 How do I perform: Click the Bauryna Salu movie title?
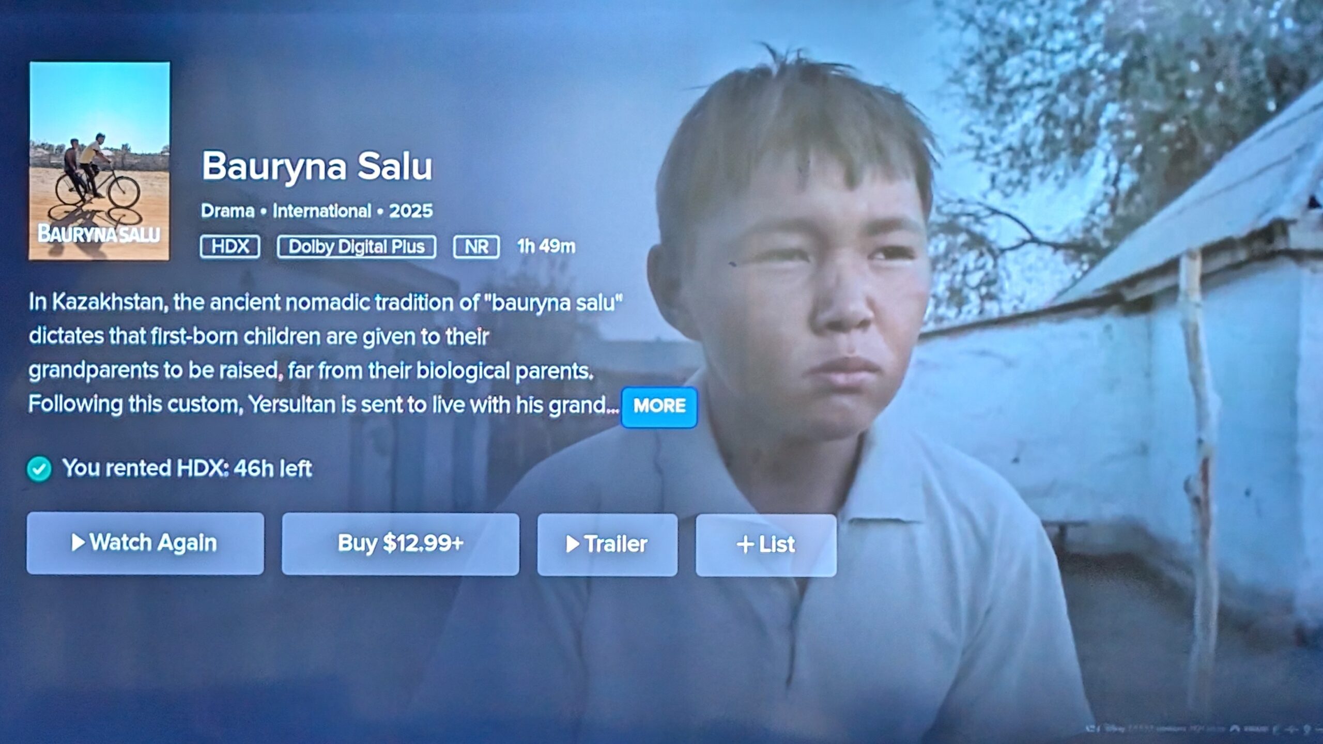point(317,166)
